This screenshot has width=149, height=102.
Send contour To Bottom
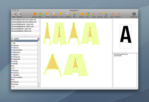click(x=68, y=14)
